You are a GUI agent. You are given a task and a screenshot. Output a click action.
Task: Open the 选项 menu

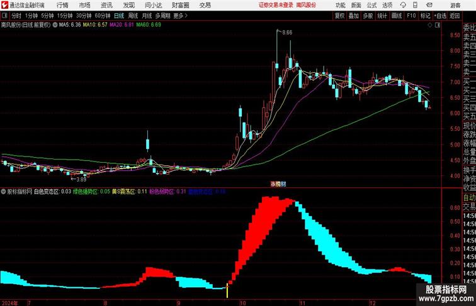[387, 5]
